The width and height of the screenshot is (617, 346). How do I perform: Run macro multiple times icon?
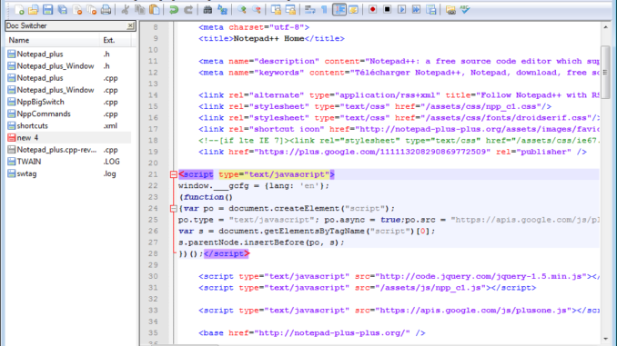click(416, 9)
